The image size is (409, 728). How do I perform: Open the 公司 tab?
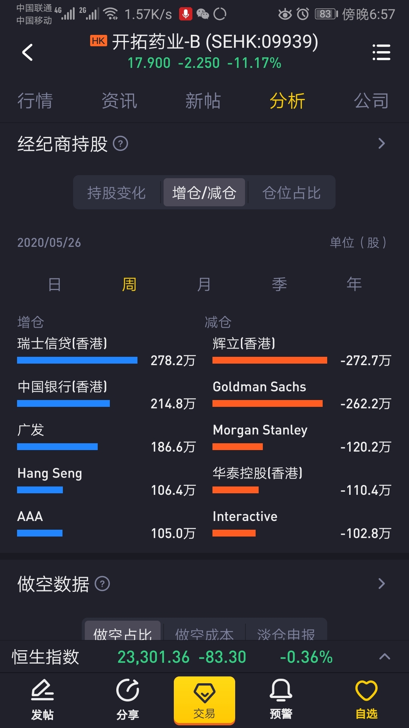371,101
